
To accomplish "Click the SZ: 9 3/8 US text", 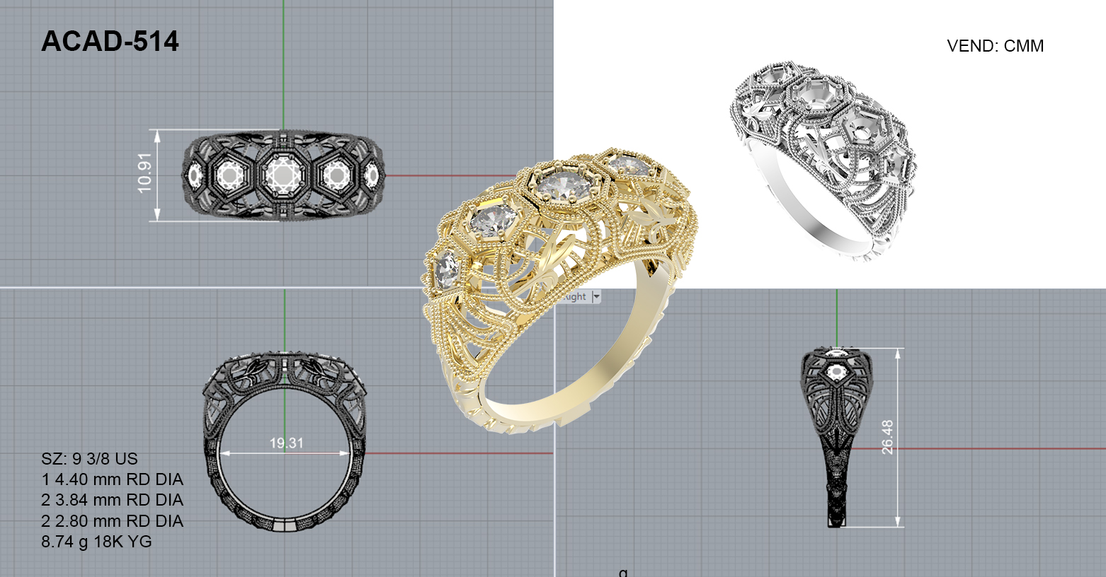I will click(89, 459).
